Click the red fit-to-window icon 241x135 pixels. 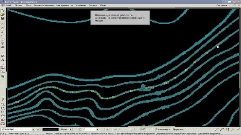(x=3, y=124)
